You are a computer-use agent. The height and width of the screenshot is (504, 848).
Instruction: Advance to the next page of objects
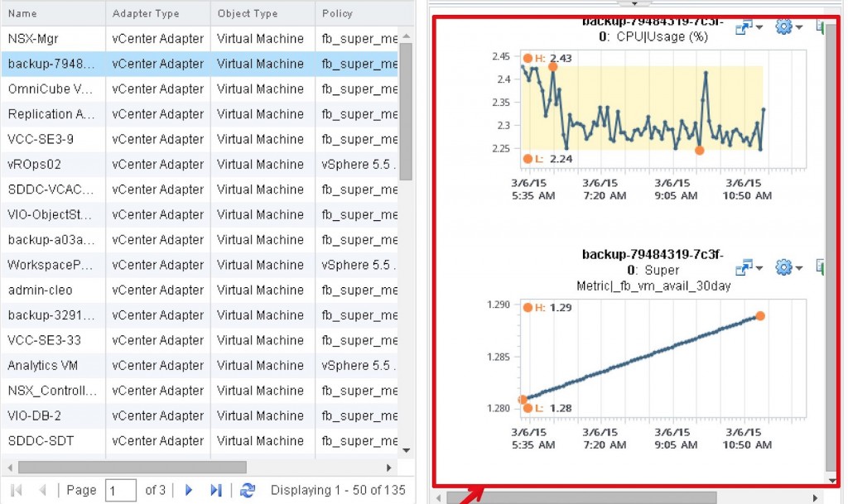(x=189, y=490)
